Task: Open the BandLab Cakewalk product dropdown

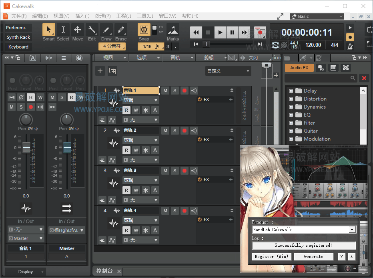Action: [x=352, y=230]
